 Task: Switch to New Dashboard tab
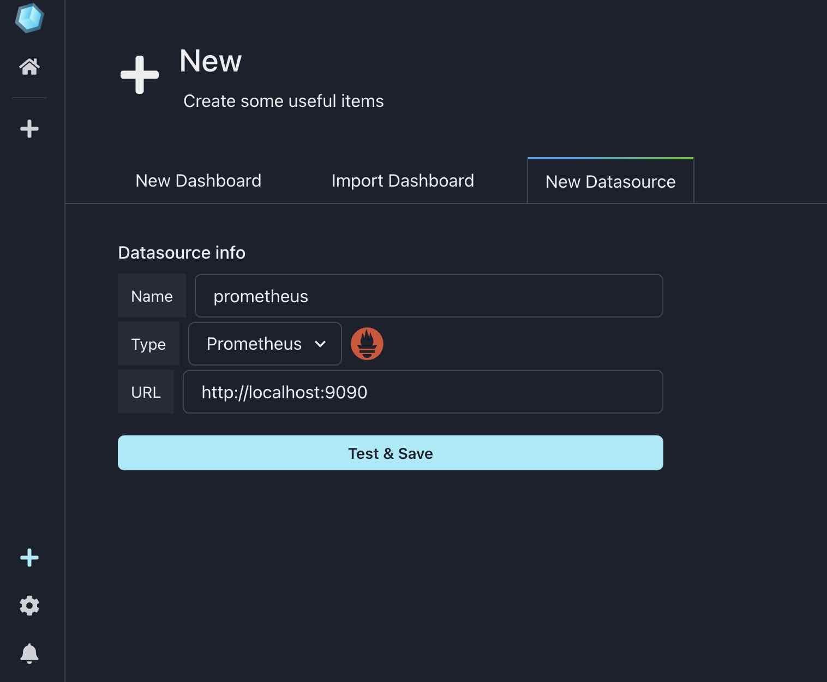(x=199, y=181)
